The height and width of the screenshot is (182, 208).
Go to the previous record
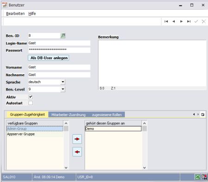174,21
